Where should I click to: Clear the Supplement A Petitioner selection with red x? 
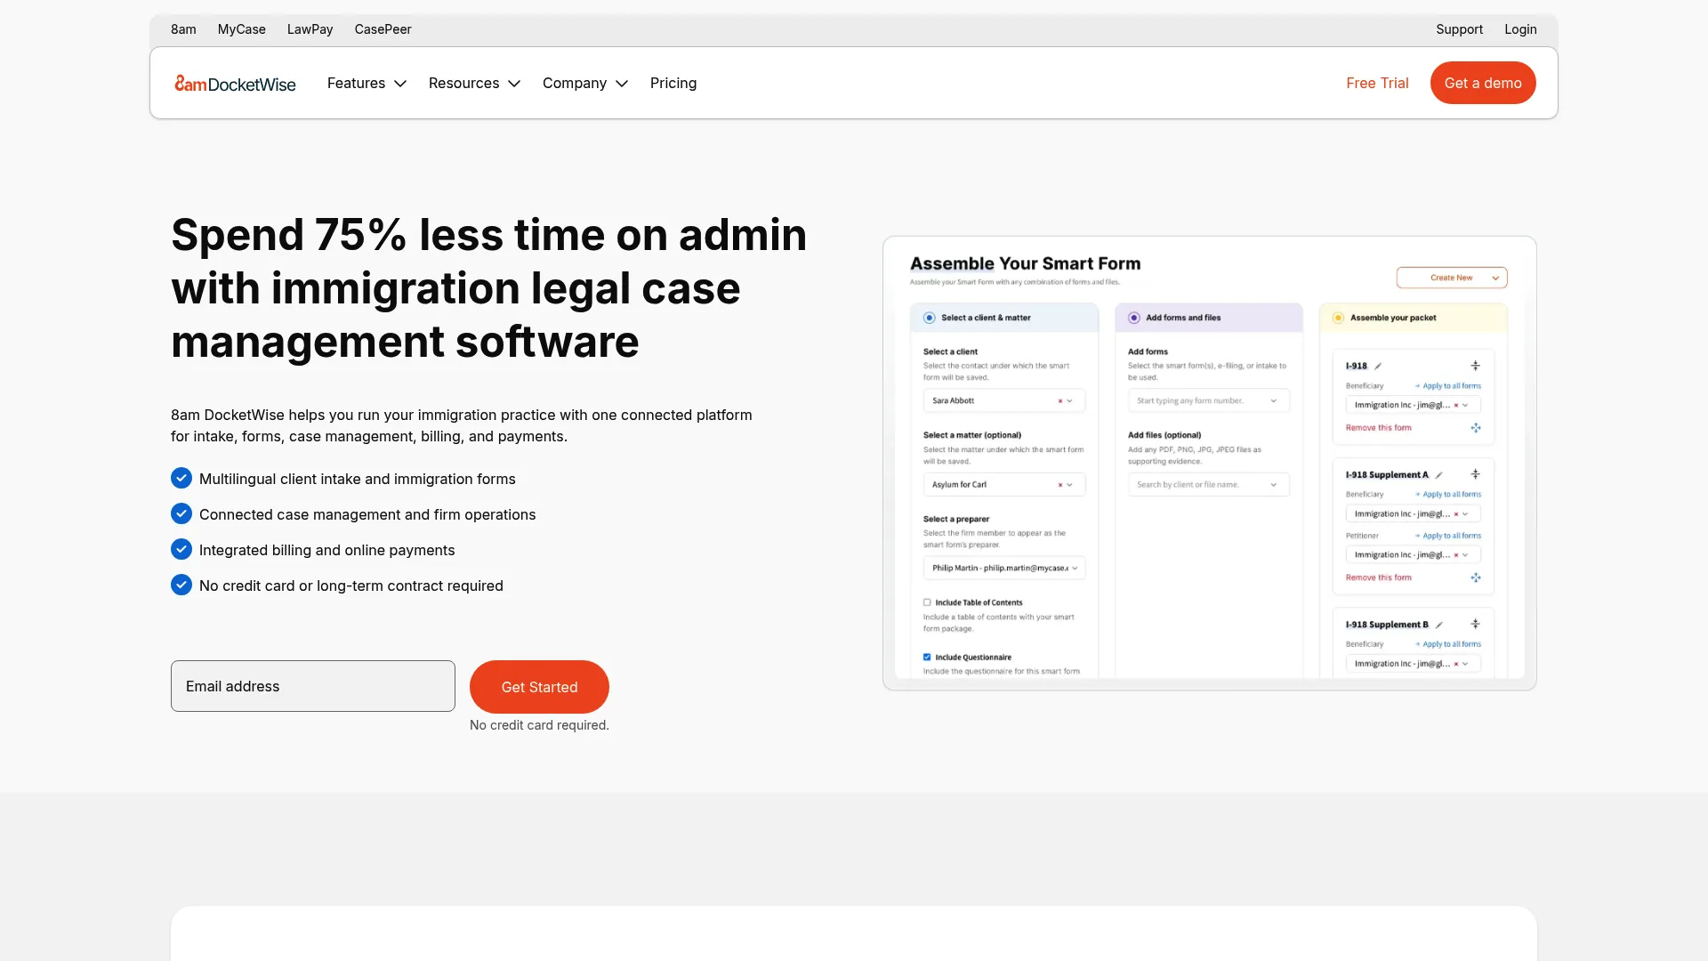(1455, 555)
